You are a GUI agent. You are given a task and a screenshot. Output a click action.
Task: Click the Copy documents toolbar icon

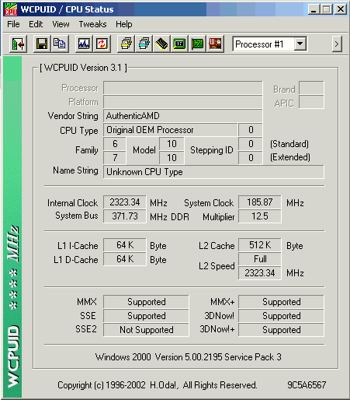[60, 44]
